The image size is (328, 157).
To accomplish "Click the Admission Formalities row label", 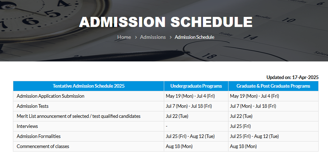I will click(38, 136).
